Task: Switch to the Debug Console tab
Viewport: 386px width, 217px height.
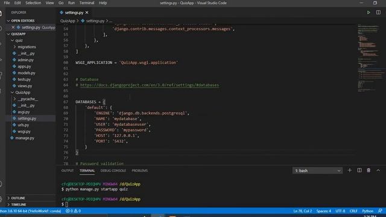Action: [x=113, y=171]
